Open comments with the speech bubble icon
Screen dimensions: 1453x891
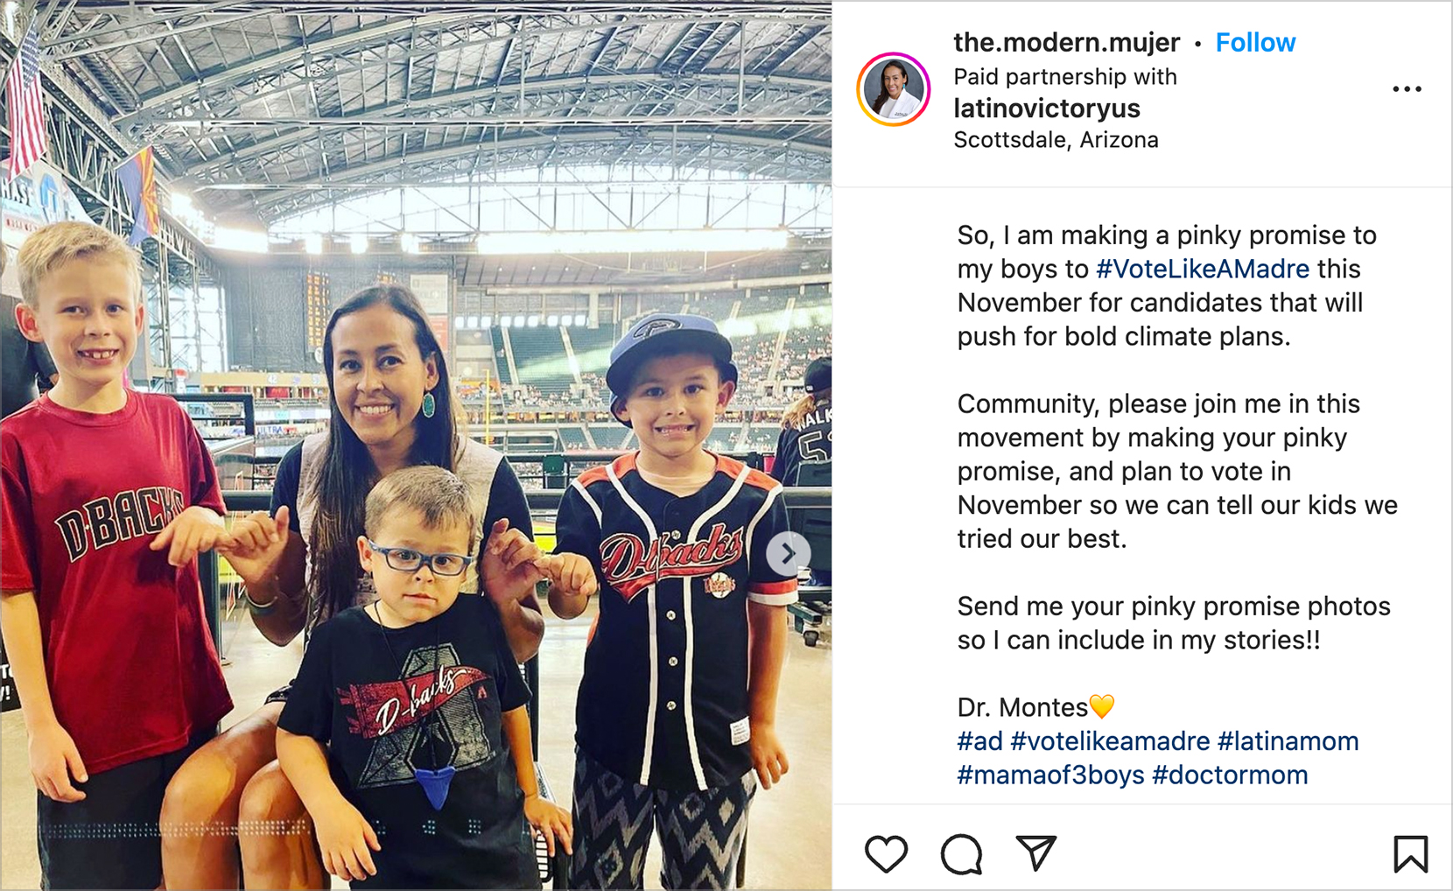click(961, 854)
